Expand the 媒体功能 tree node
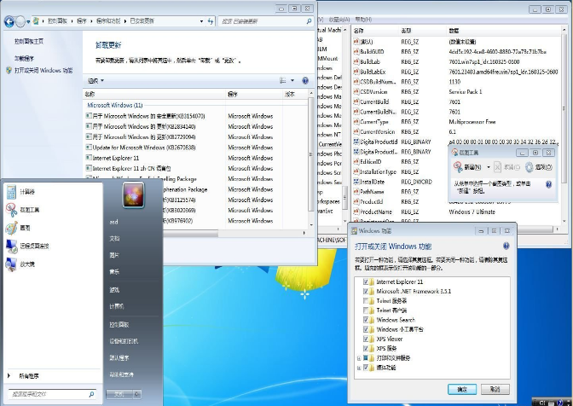The image size is (573, 406). coord(359,368)
